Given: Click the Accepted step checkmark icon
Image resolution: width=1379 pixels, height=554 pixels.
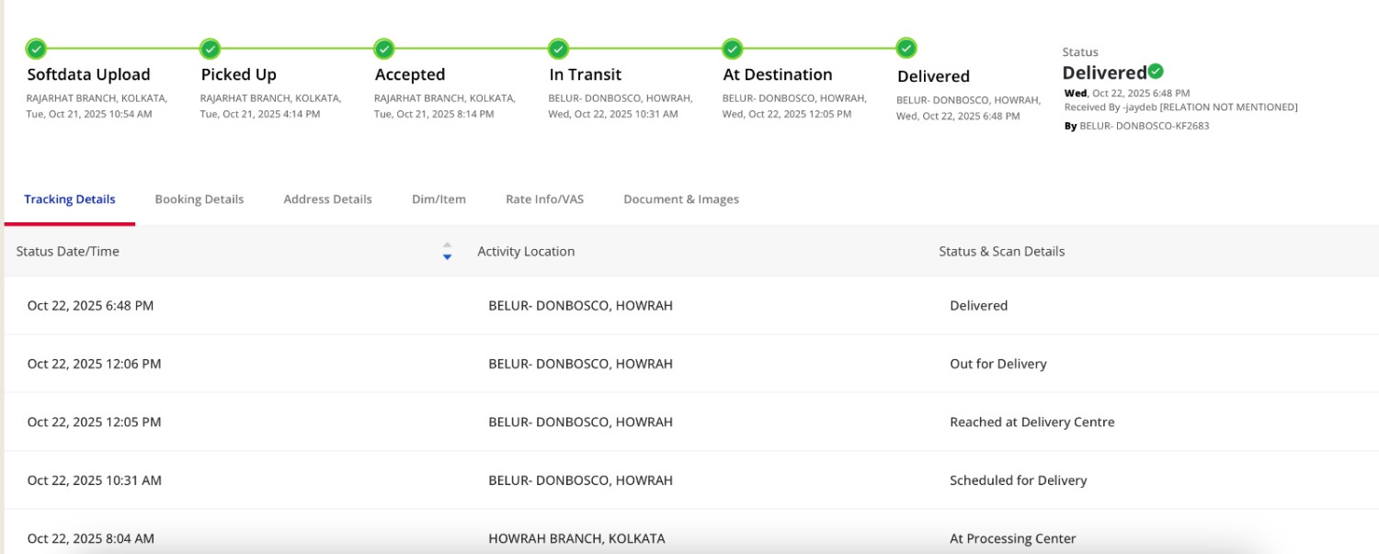Looking at the screenshot, I should coord(384,49).
